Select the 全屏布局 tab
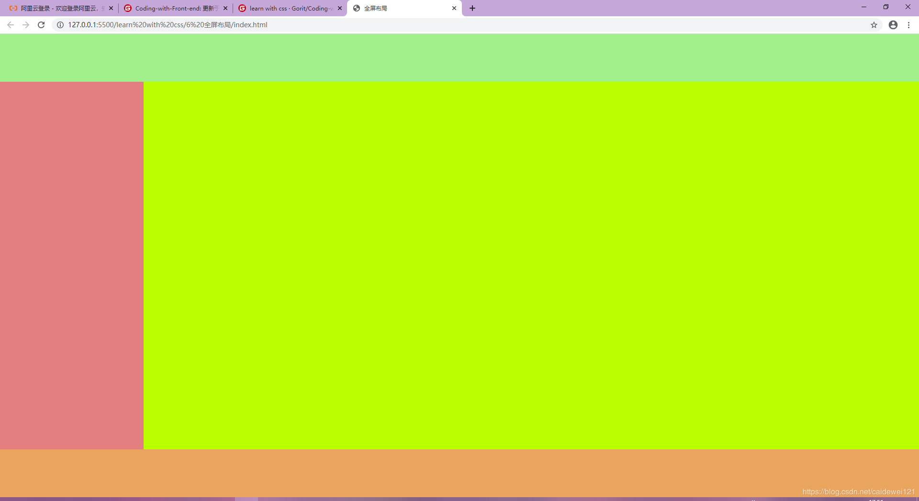This screenshot has height=501, width=919. [x=404, y=8]
